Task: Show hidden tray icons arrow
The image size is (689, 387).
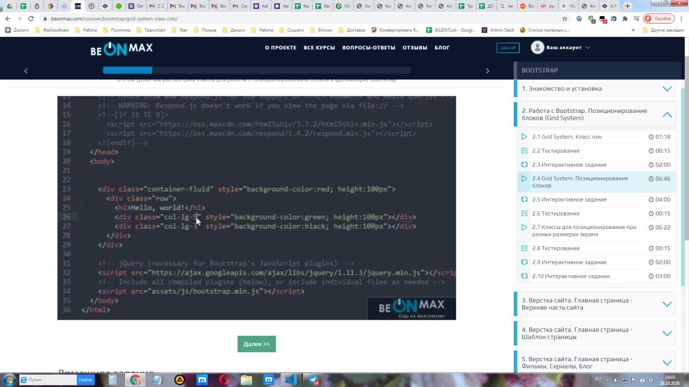Action: (x=607, y=381)
